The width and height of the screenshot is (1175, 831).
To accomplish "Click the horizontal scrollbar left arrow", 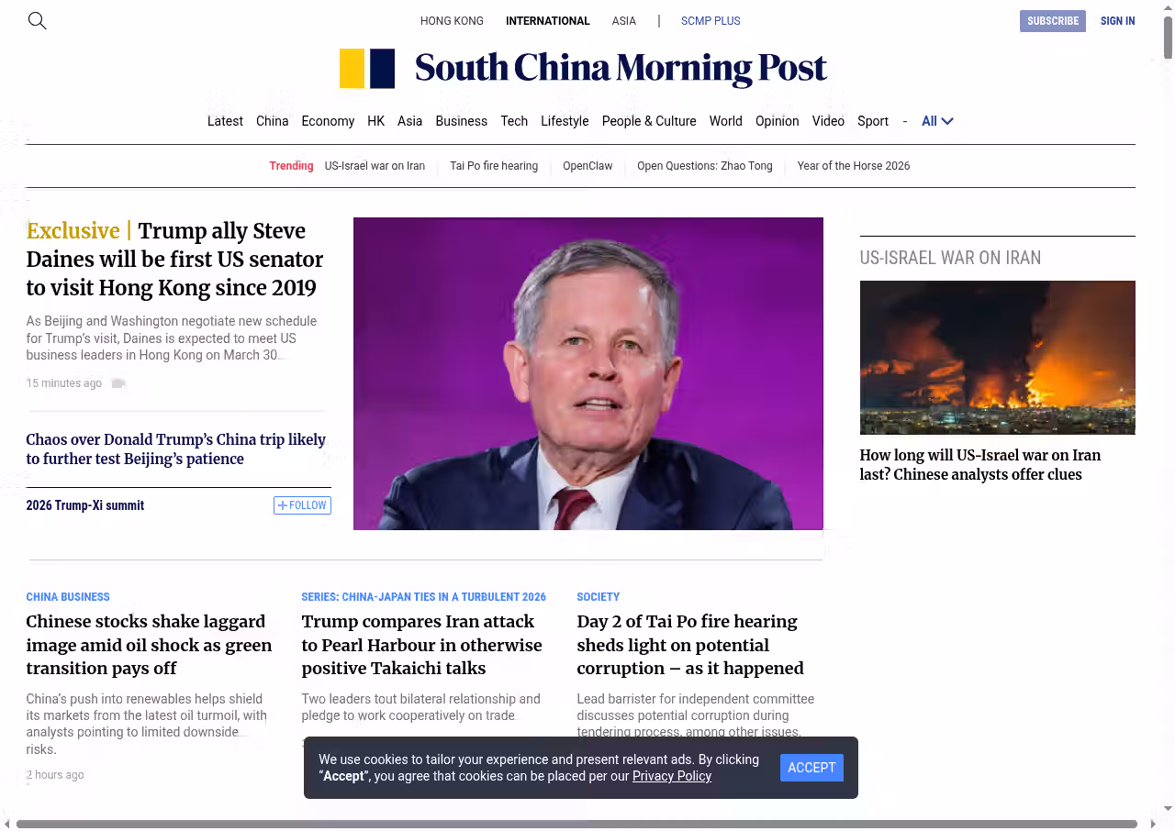I will (x=7, y=824).
